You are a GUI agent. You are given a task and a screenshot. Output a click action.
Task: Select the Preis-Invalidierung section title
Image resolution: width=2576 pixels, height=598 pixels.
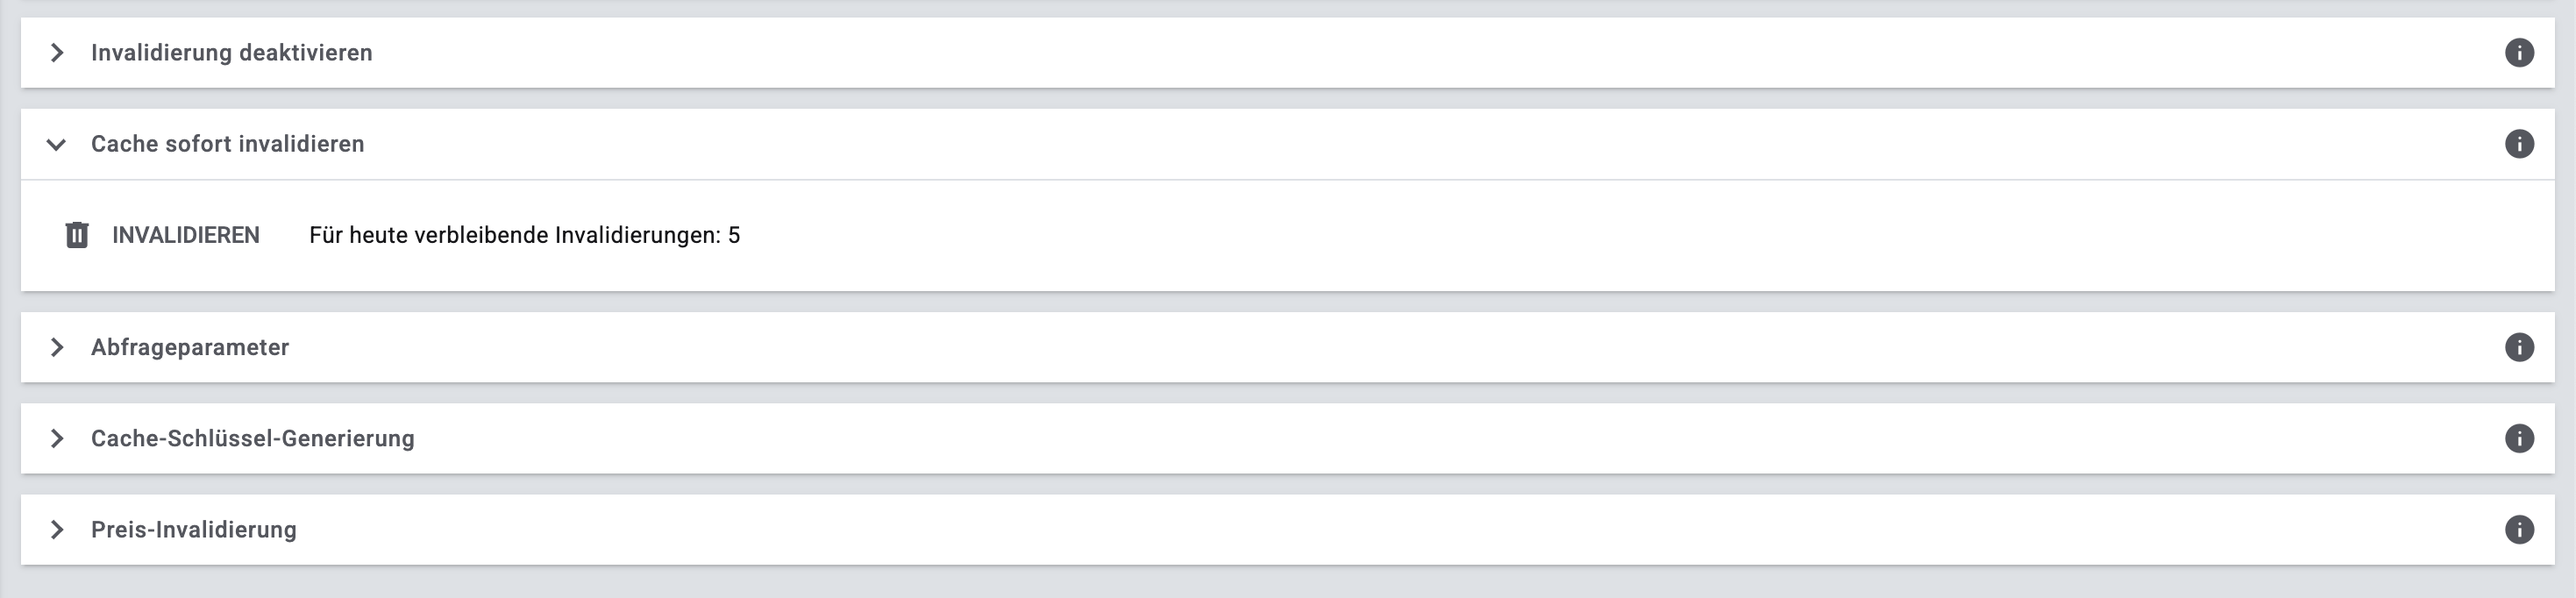click(194, 530)
